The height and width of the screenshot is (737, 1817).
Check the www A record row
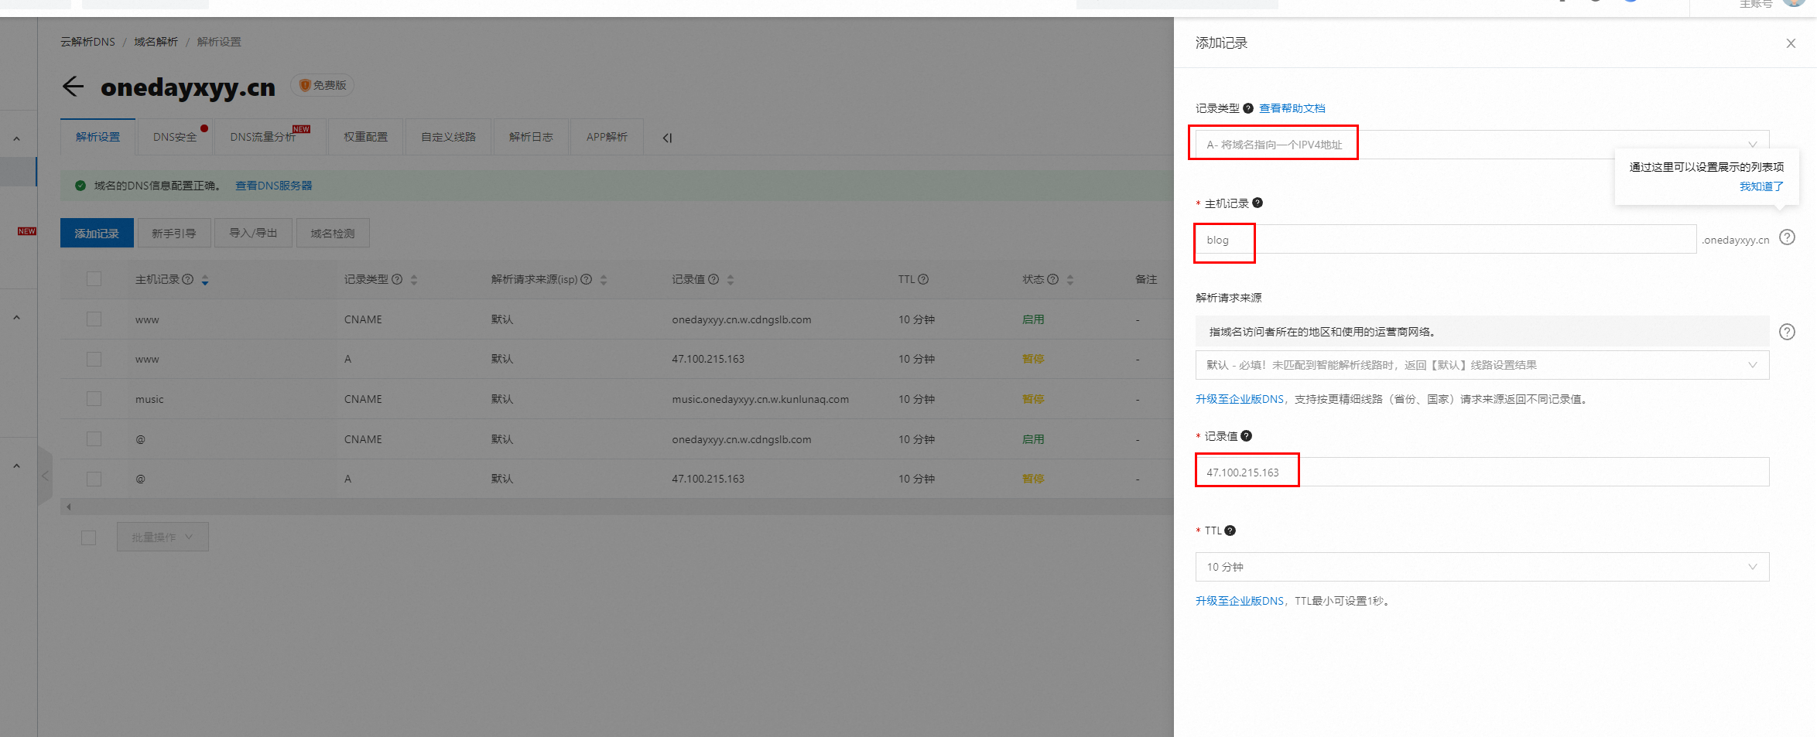(94, 360)
